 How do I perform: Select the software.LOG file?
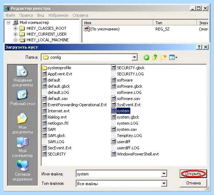click(126, 92)
